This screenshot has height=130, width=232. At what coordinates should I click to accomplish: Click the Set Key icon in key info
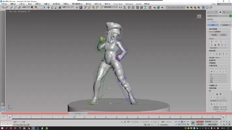(211, 71)
